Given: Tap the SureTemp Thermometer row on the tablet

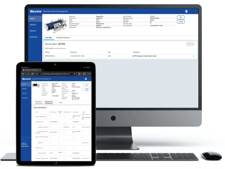Looking at the screenshot, I should click(62, 158).
